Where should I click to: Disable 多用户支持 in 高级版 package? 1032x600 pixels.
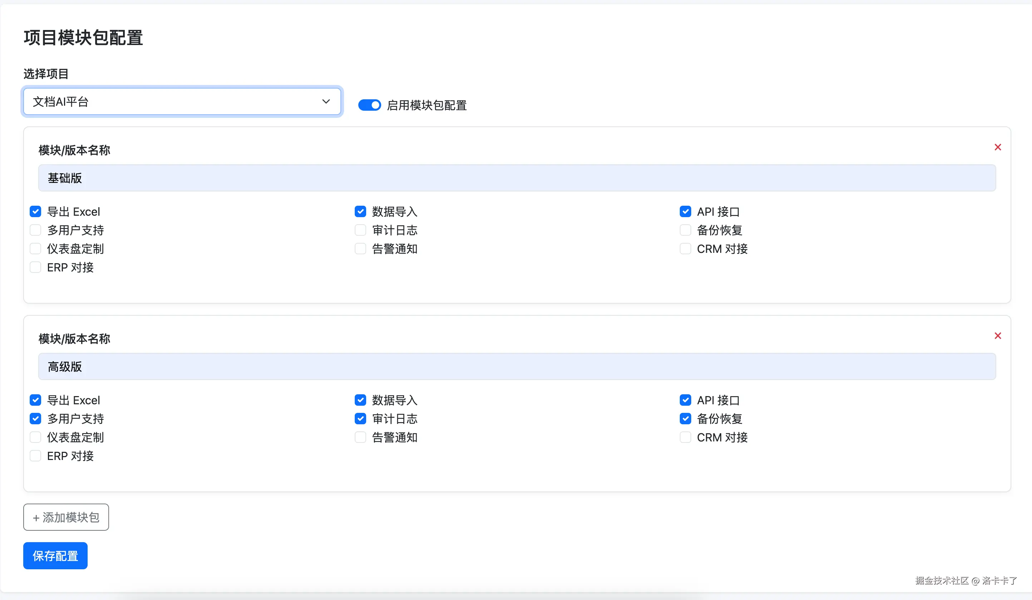click(36, 419)
